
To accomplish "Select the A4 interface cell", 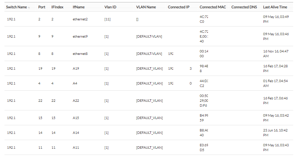I will 75,83.
